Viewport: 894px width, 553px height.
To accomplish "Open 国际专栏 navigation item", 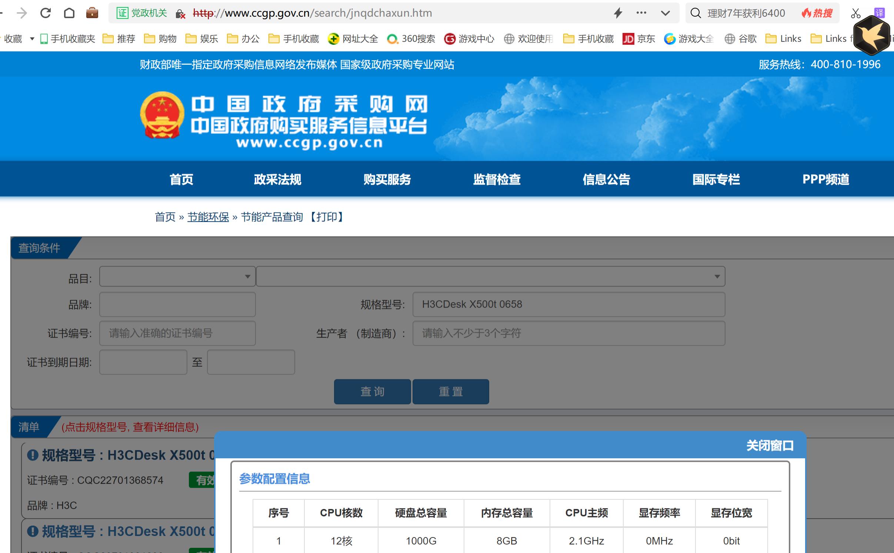I will click(x=716, y=179).
